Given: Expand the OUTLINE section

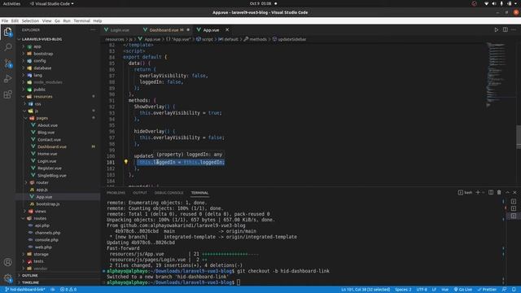Looking at the screenshot, I should 29,275.
